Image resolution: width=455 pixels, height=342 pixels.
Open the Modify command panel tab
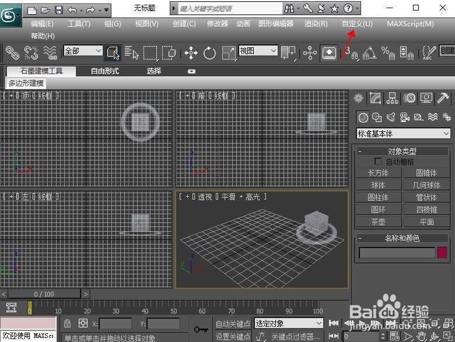tap(375, 98)
